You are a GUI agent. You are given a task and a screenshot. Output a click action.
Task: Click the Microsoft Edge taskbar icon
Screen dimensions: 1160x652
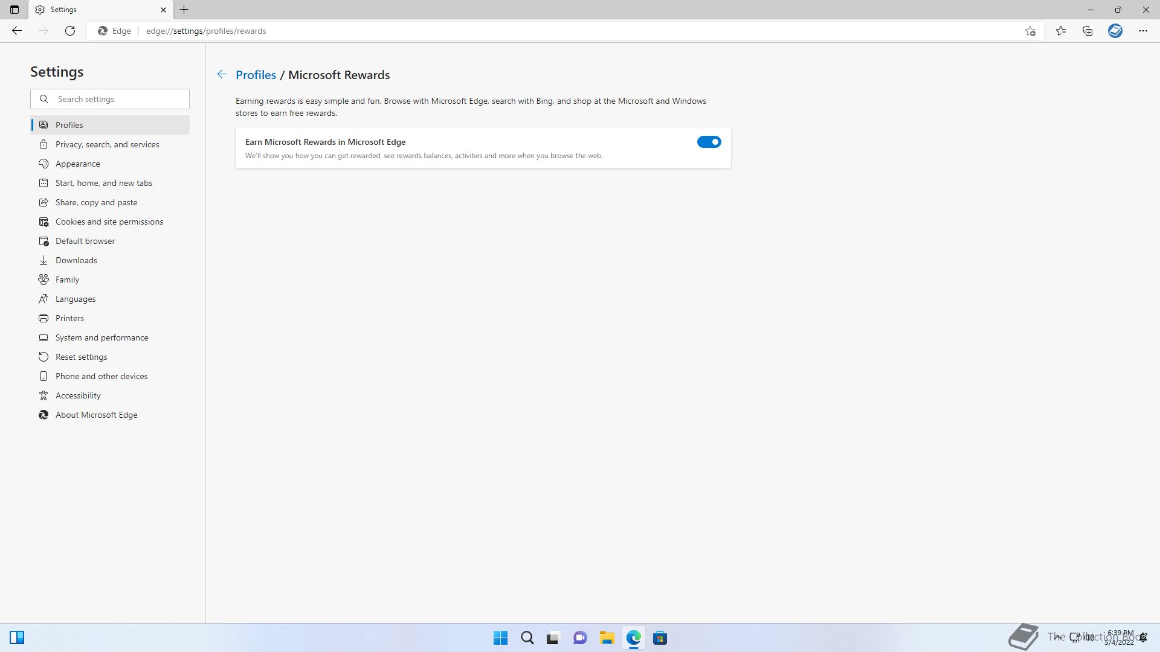coord(633,638)
